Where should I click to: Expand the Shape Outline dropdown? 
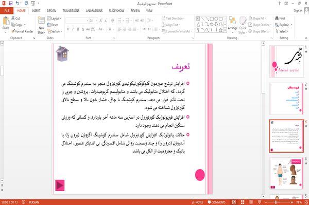260,25
